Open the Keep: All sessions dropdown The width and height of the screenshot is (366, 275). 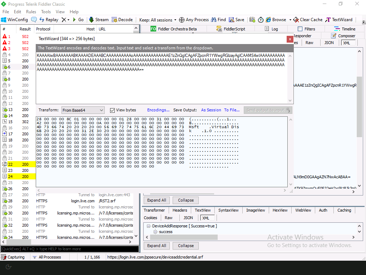157,20
